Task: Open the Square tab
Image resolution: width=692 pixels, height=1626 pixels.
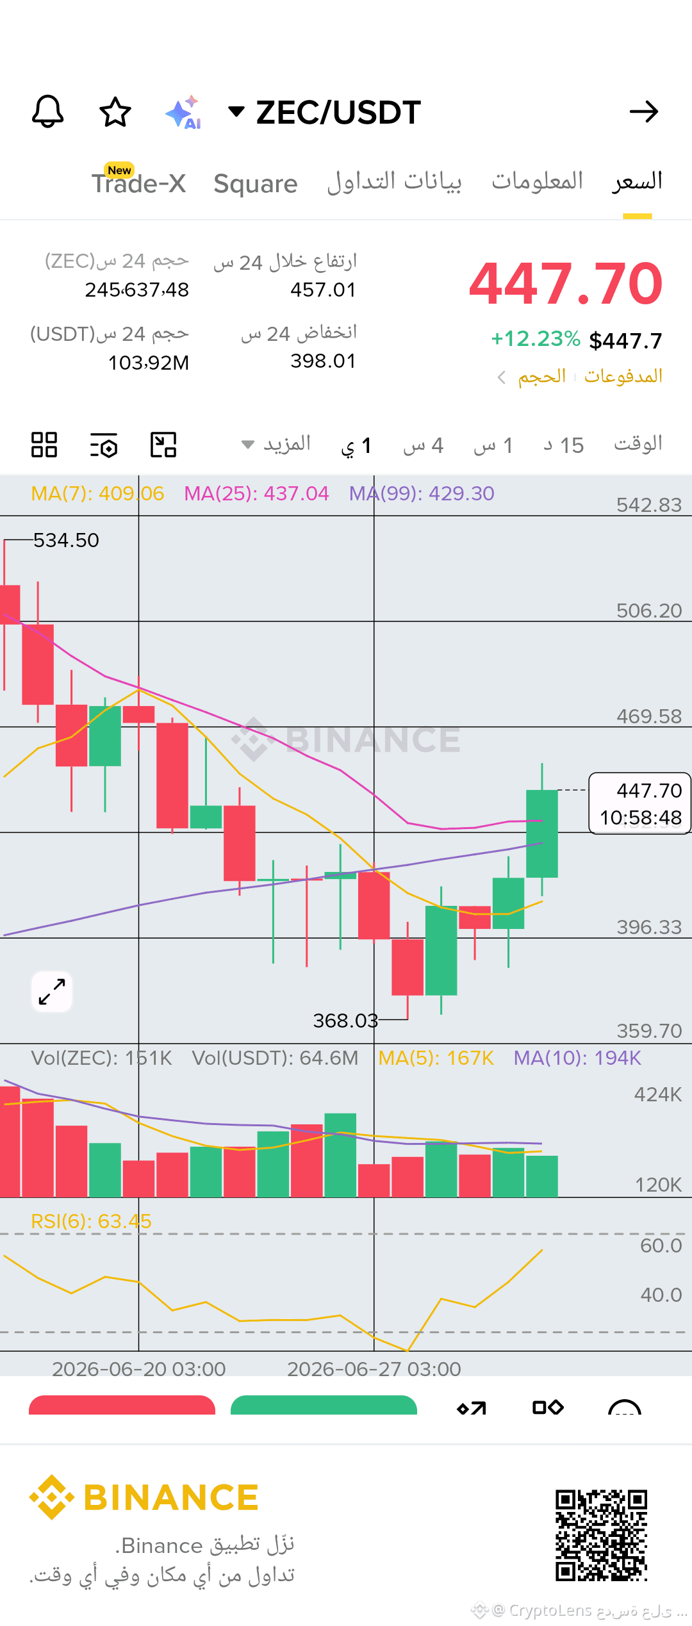Action: (x=256, y=184)
